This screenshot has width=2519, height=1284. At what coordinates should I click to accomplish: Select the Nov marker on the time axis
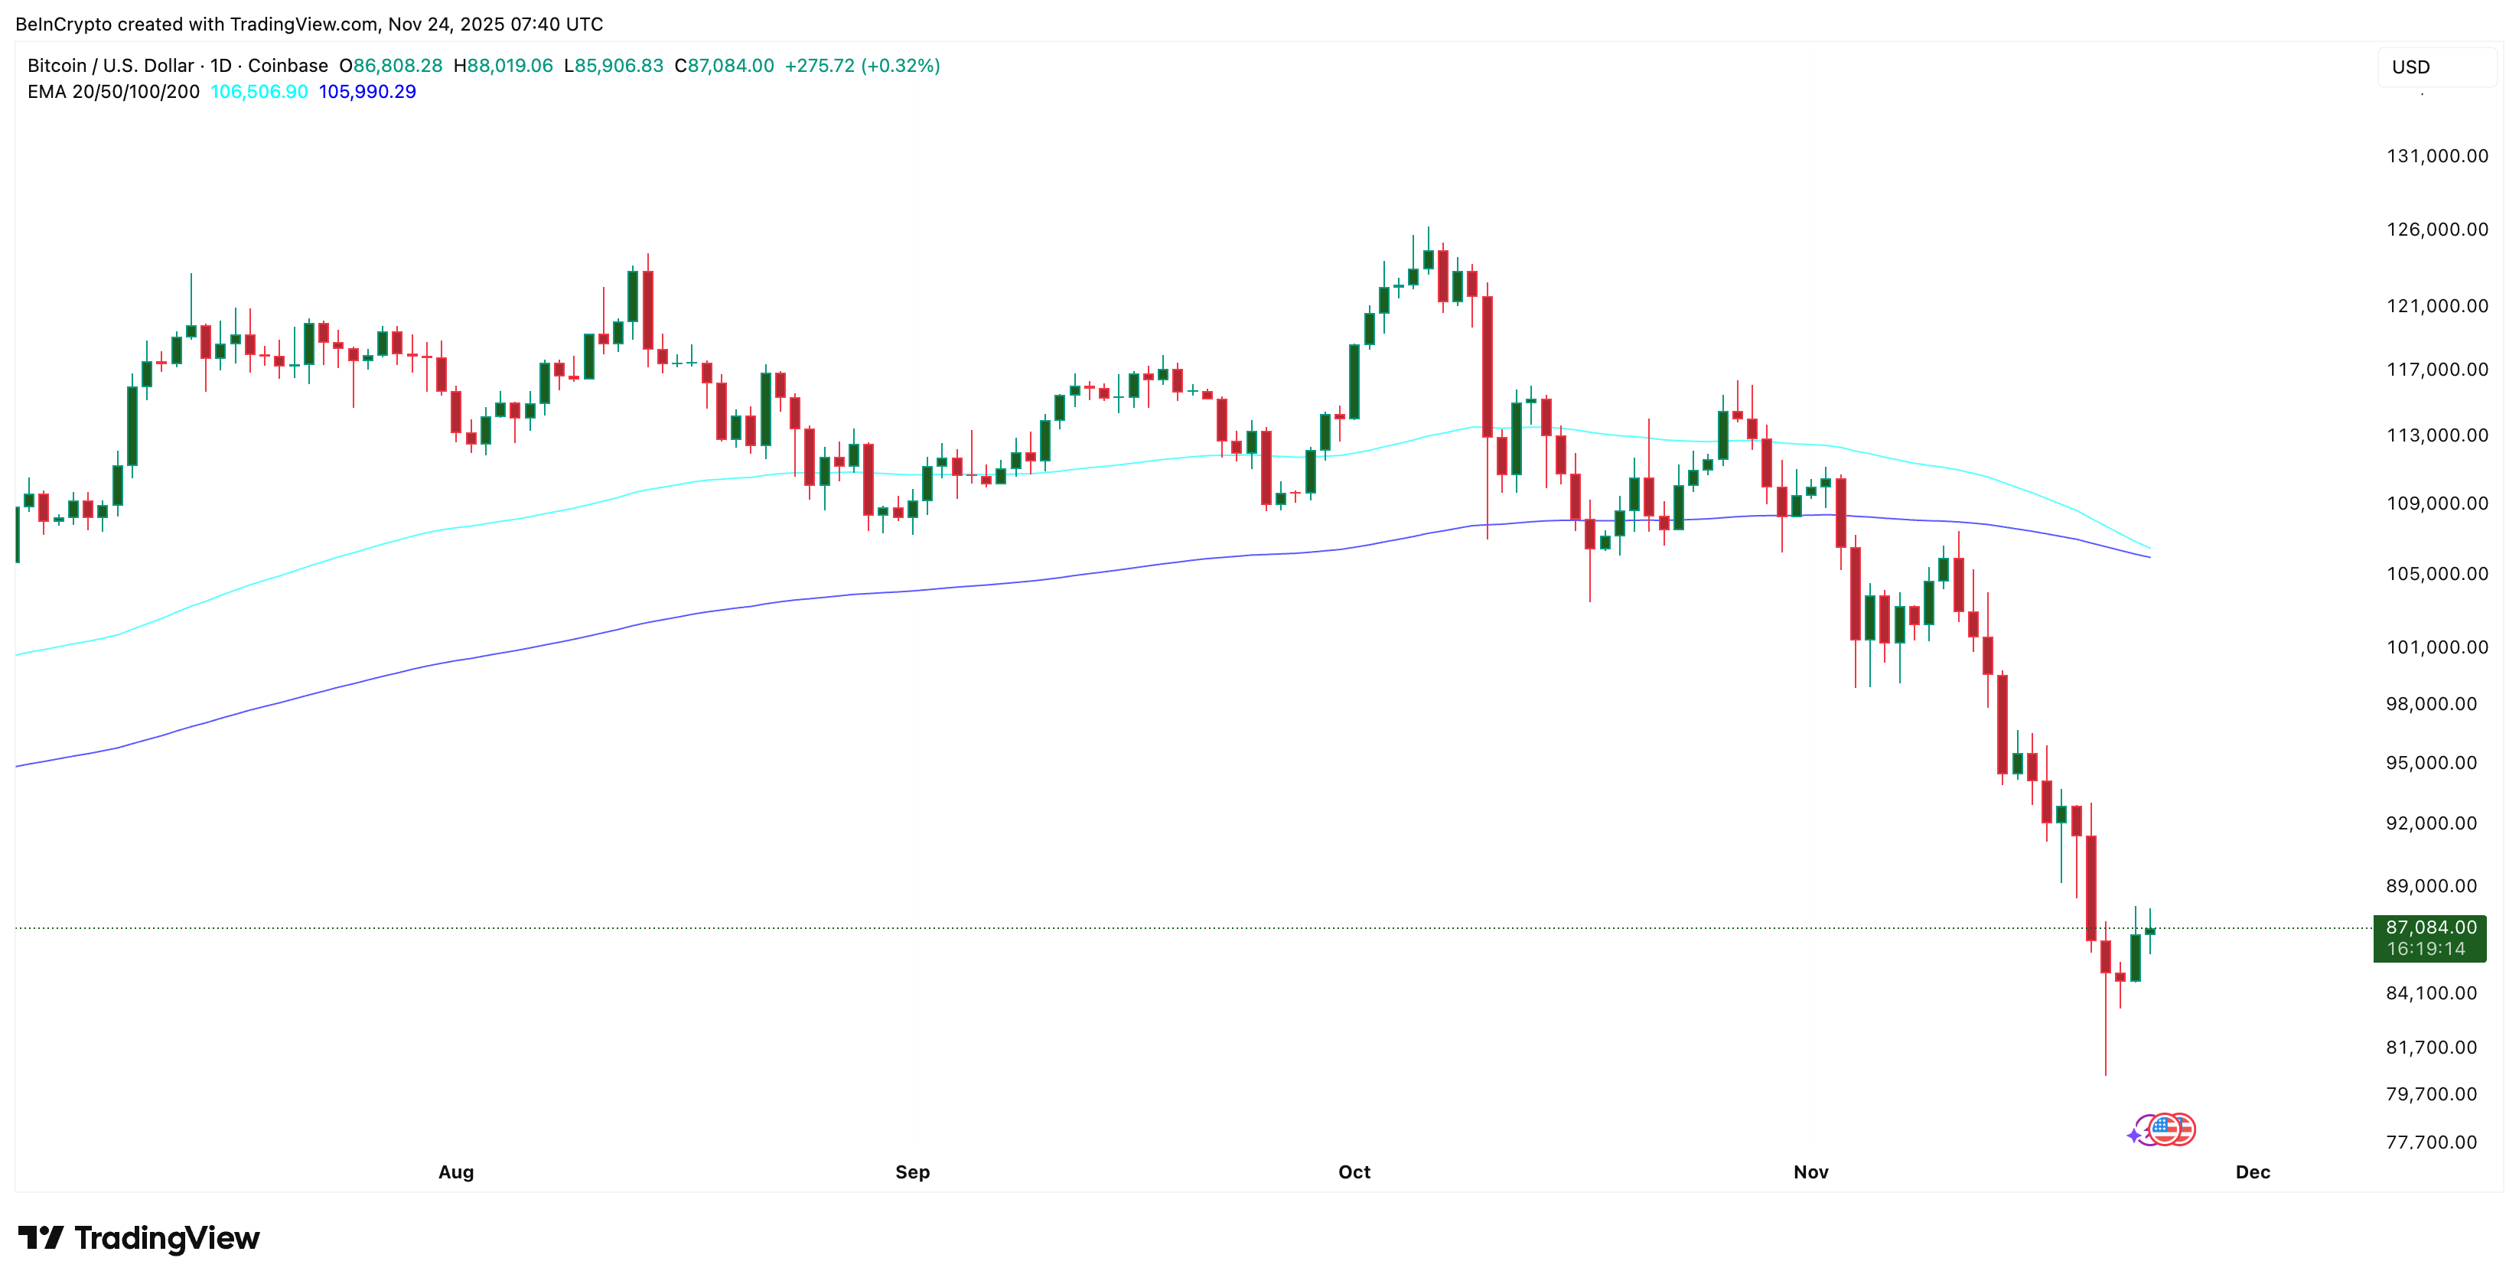[1811, 1172]
